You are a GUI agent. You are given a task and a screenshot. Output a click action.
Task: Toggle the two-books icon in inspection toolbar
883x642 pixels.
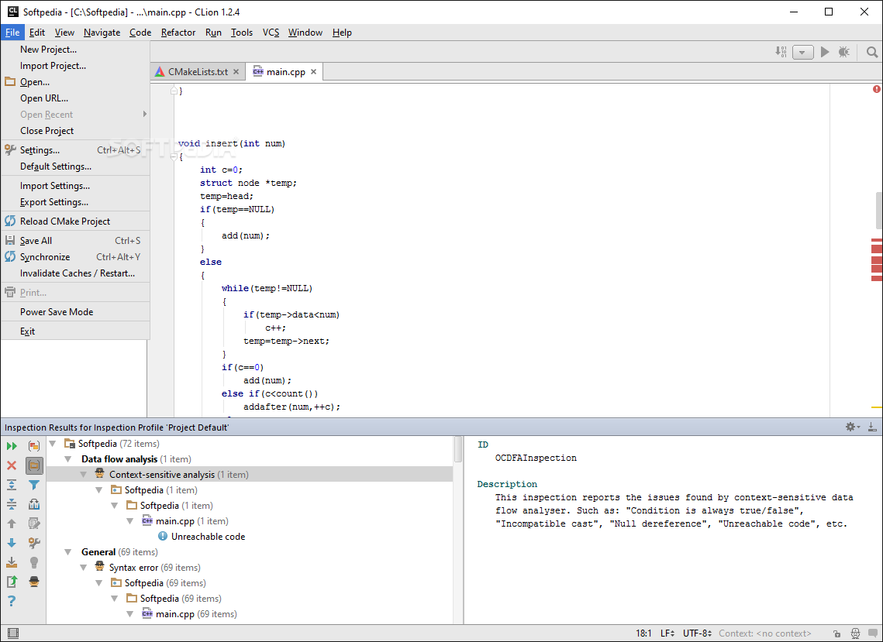(34, 504)
